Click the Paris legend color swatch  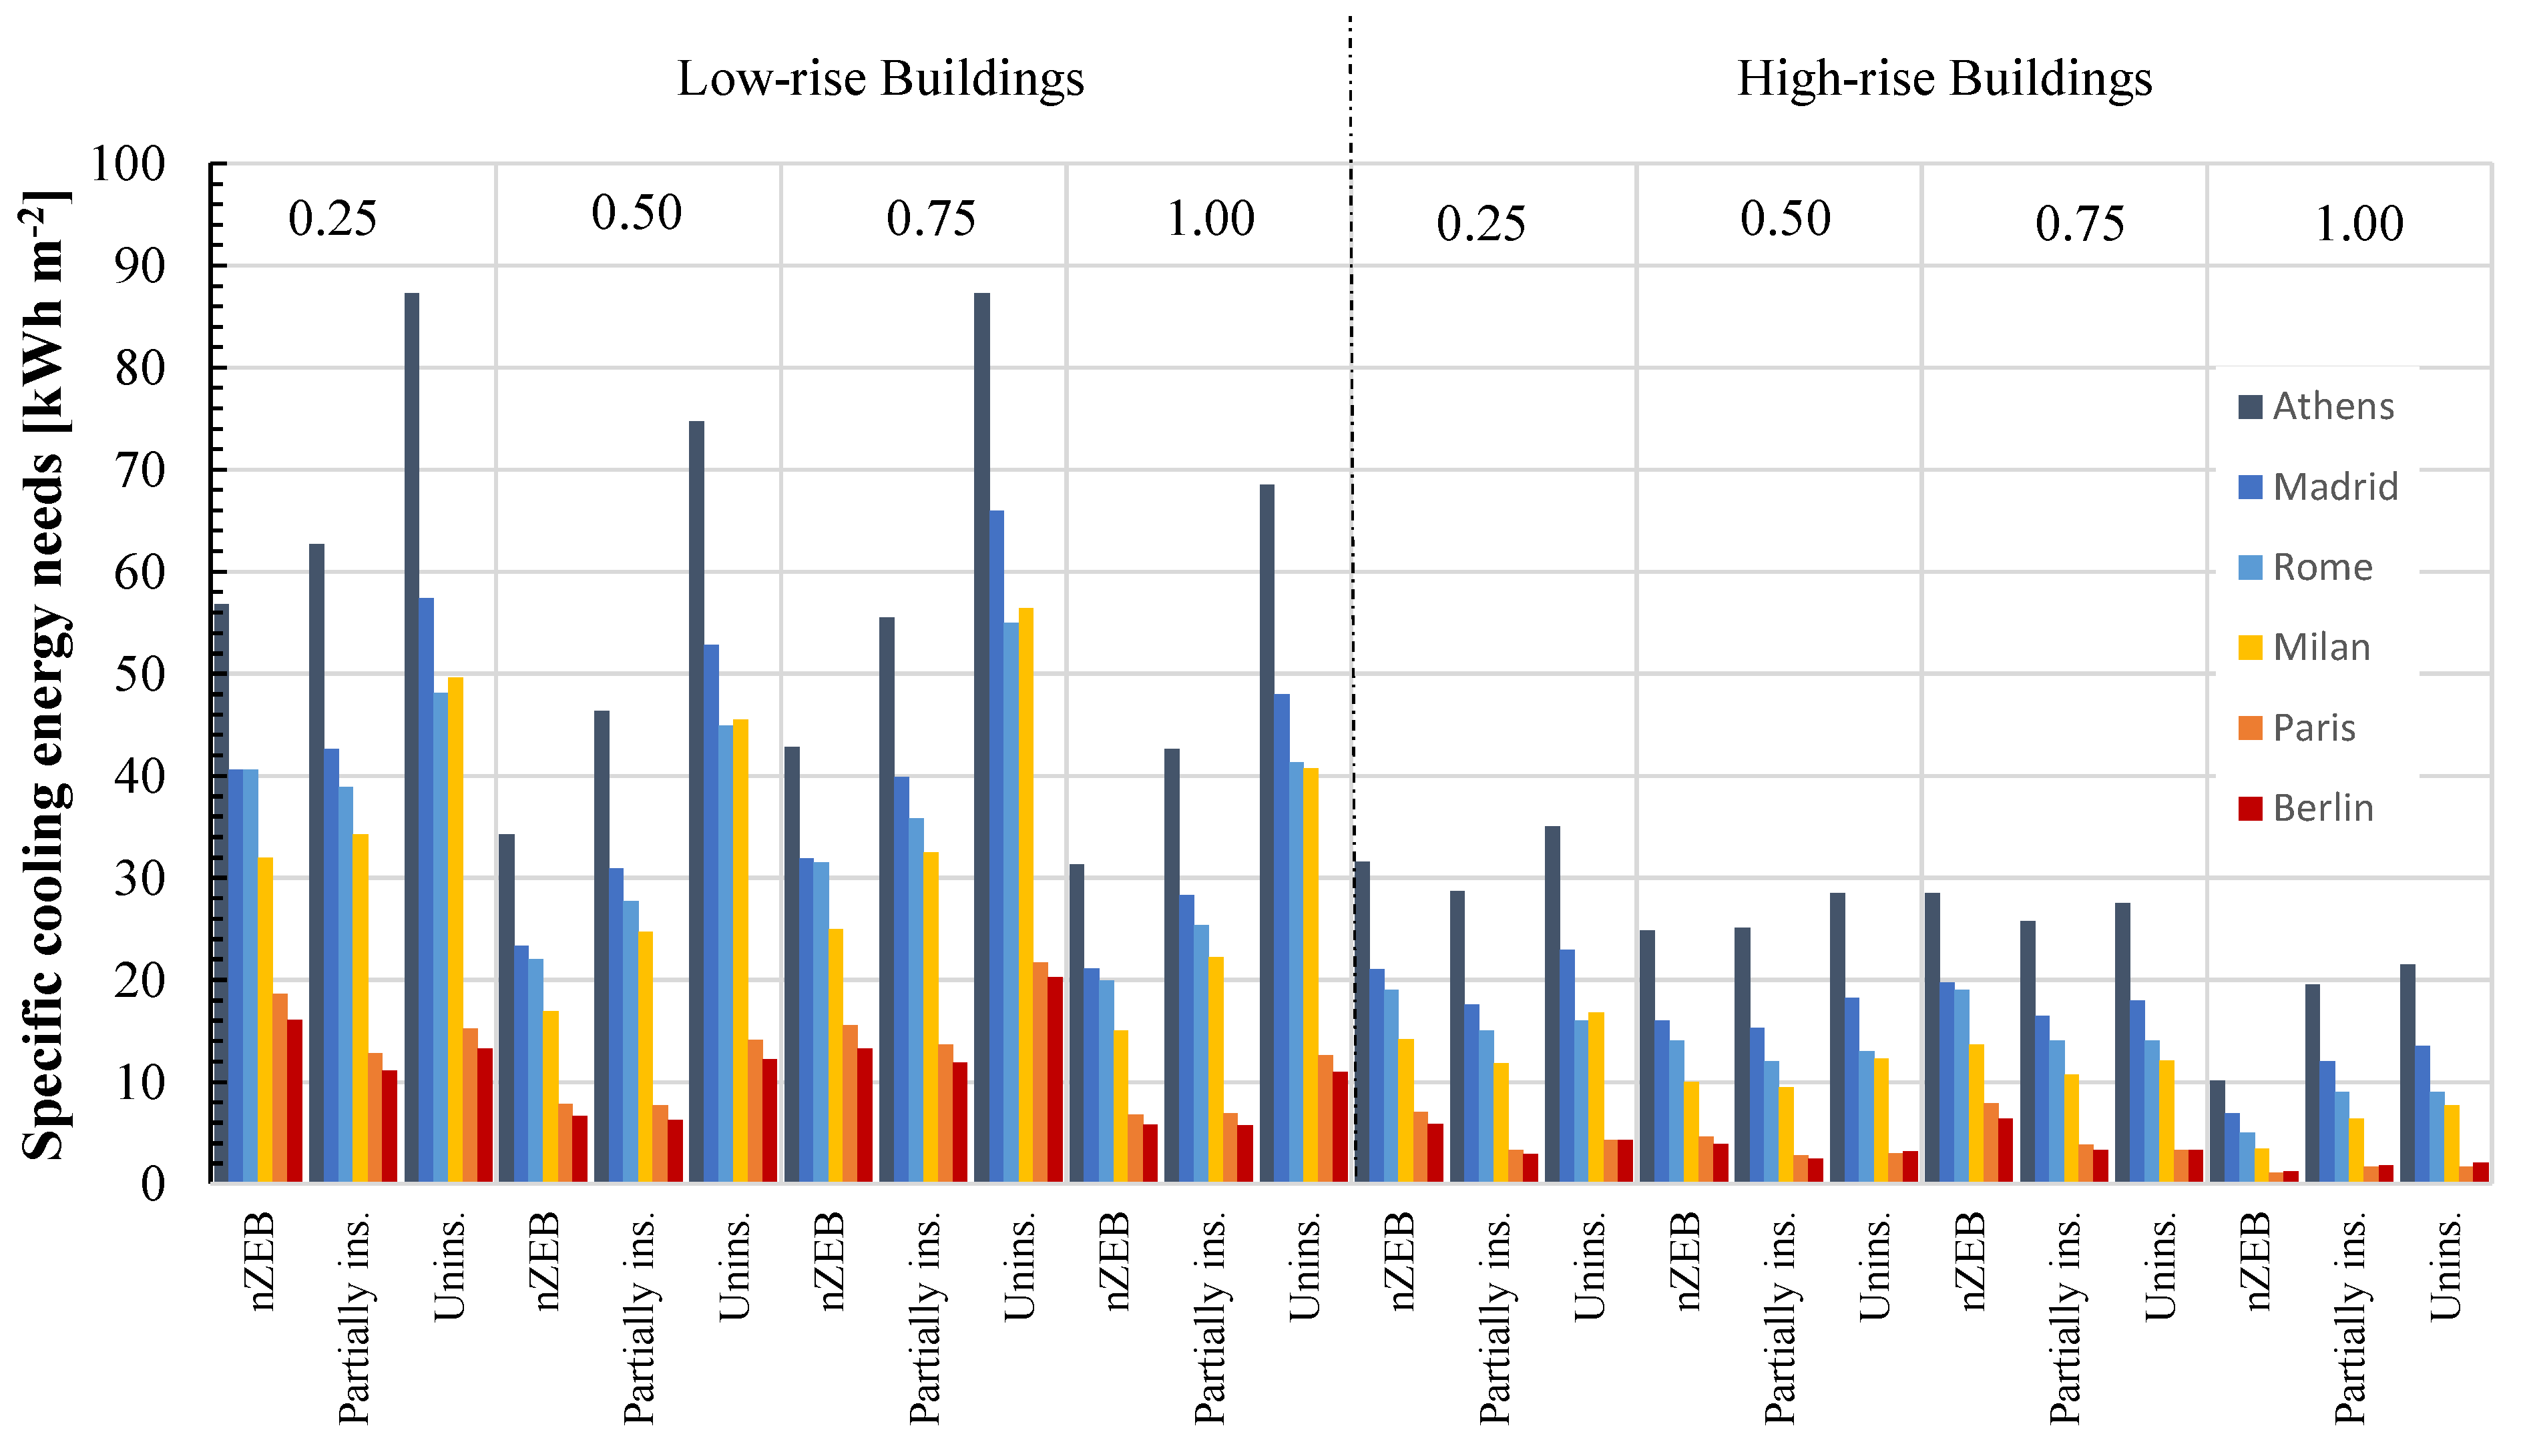point(2250,728)
